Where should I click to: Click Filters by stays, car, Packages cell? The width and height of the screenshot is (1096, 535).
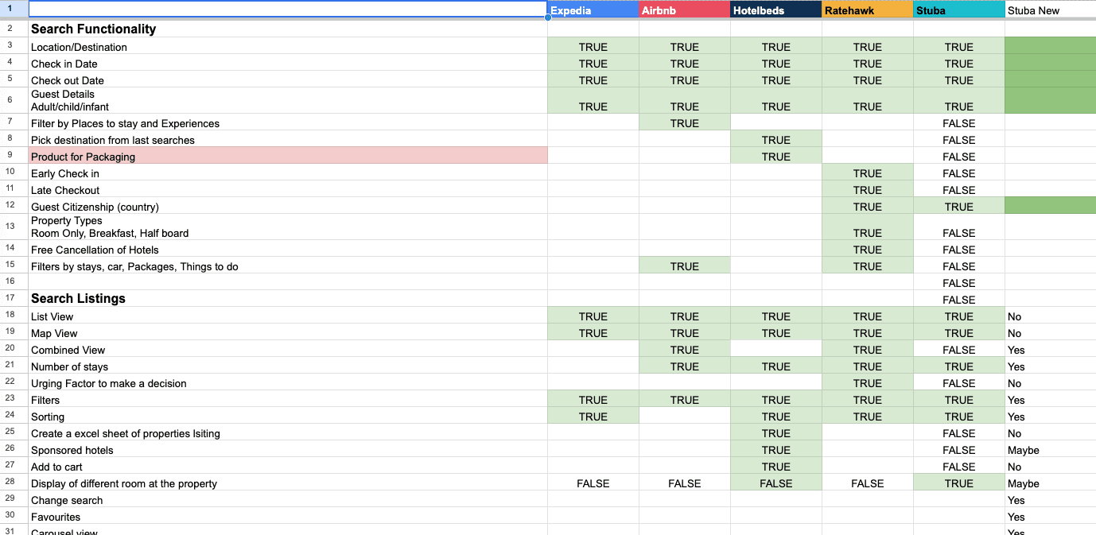click(x=288, y=266)
